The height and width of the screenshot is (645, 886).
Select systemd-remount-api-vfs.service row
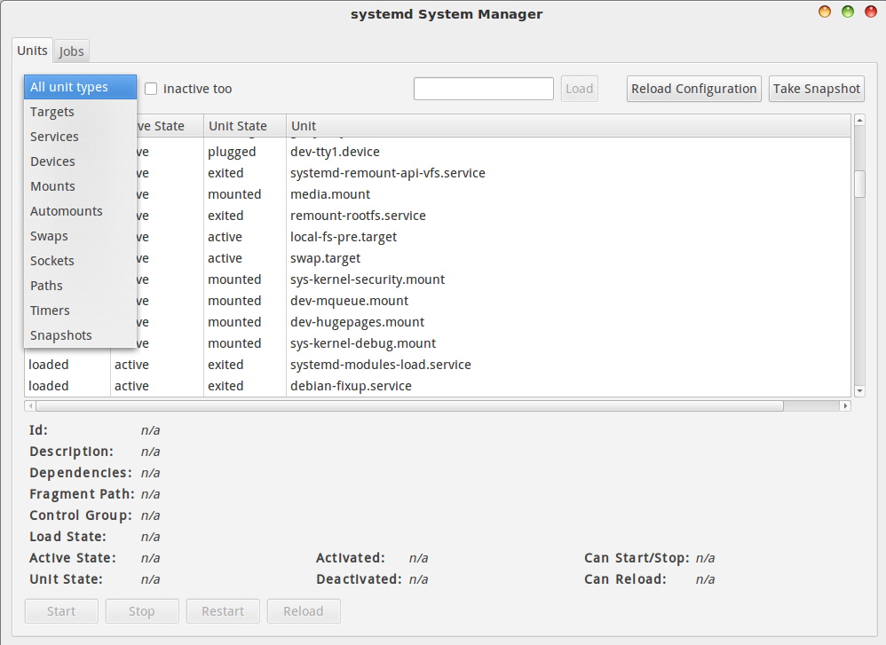click(x=438, y=173)
